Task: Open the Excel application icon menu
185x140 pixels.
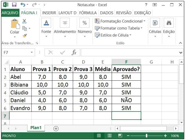Action: click(6, 5)
